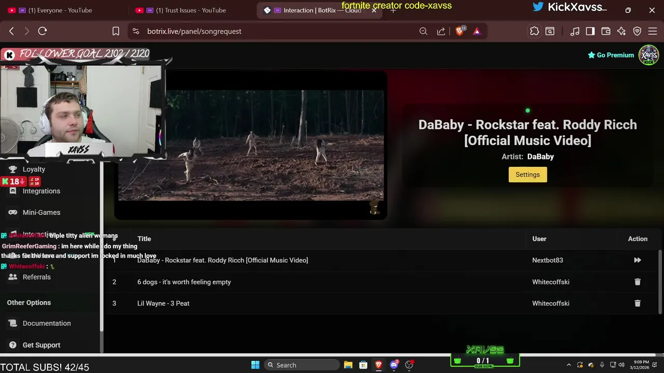664x373 pixels.
Task: Open the Loyalty sidebar section
Action: click(34, 169)
